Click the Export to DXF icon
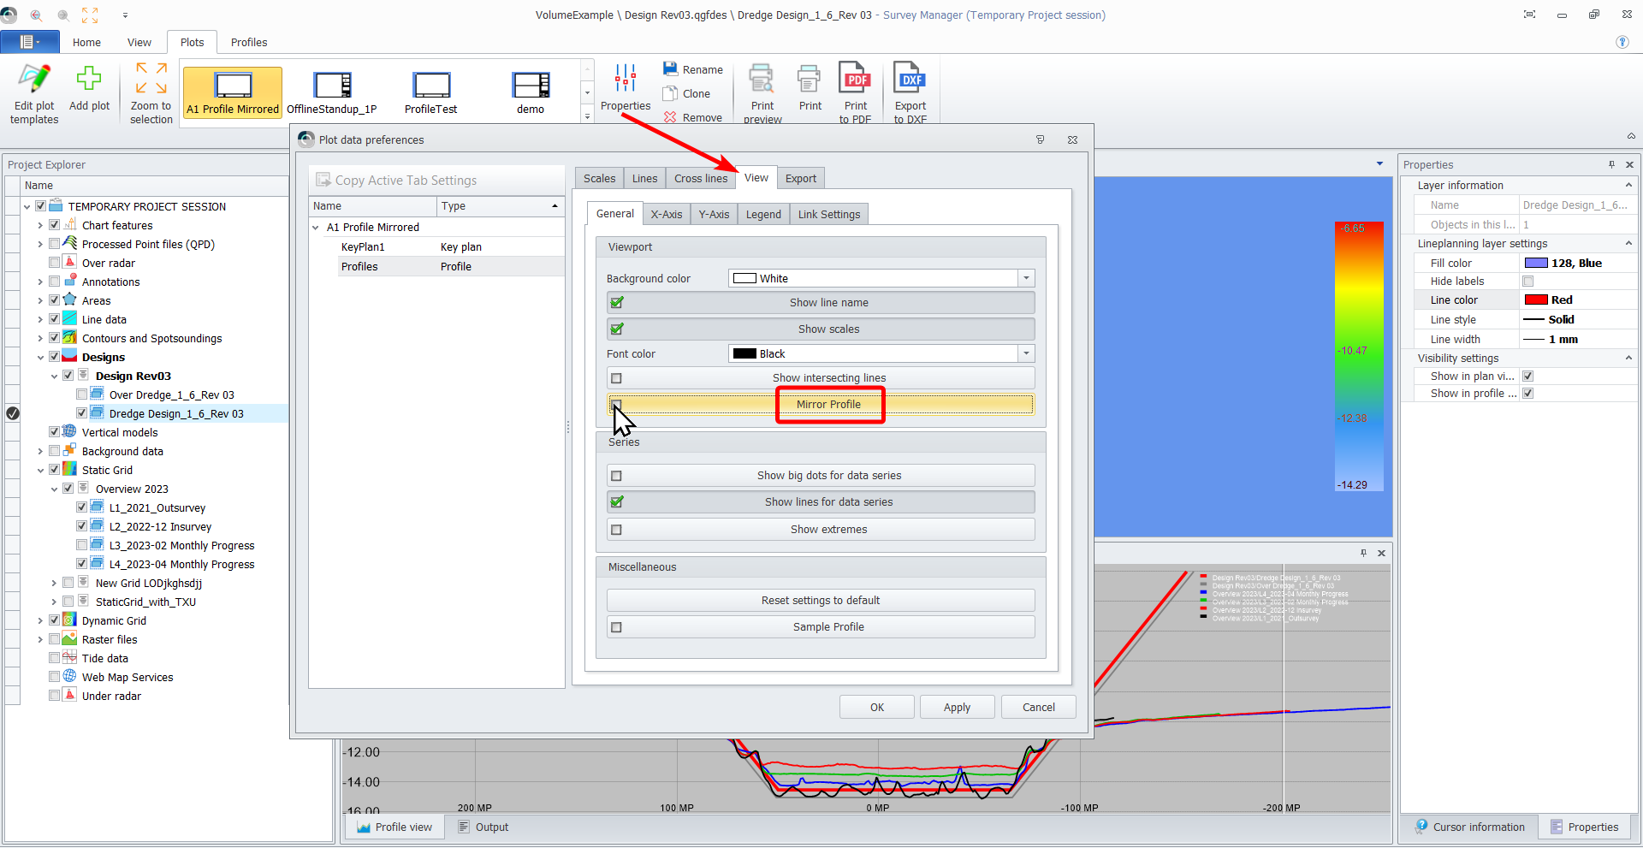Image resolution: width=1643 pixels, height=848 pixels. coord(910,80)
